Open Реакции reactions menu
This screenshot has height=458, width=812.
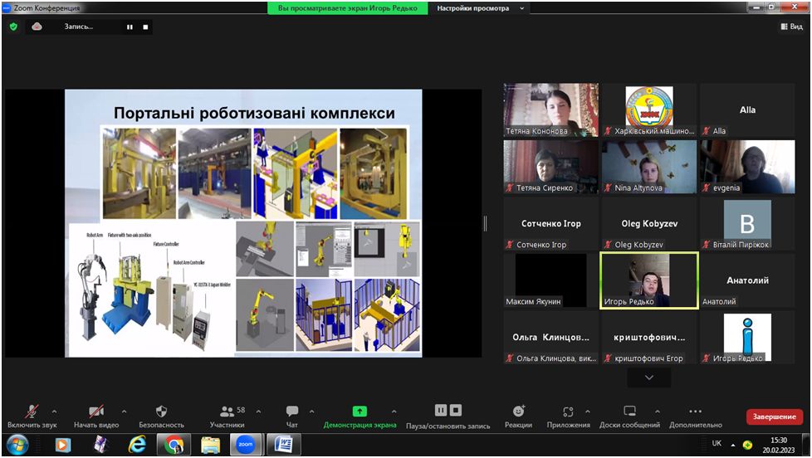(518, 417)
